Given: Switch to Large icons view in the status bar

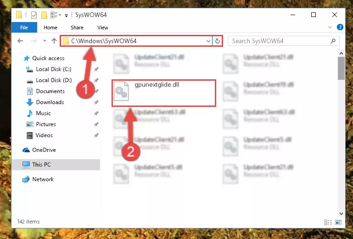Looking at the screenshot, I should click(x=338, y=222).
